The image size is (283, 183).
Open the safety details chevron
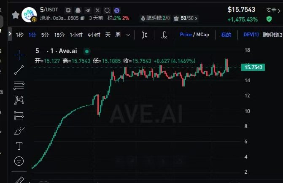click(x=279, y=11)
